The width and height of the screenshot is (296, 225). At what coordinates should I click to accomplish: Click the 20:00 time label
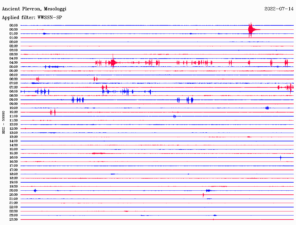pos(14,190)
